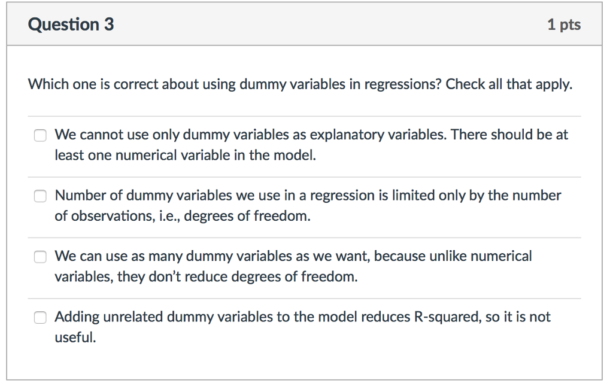The image size is (613, 386).
Task: Enable the 'Adding unrelated dummy variables' checkbox
Action: [40, 318]
